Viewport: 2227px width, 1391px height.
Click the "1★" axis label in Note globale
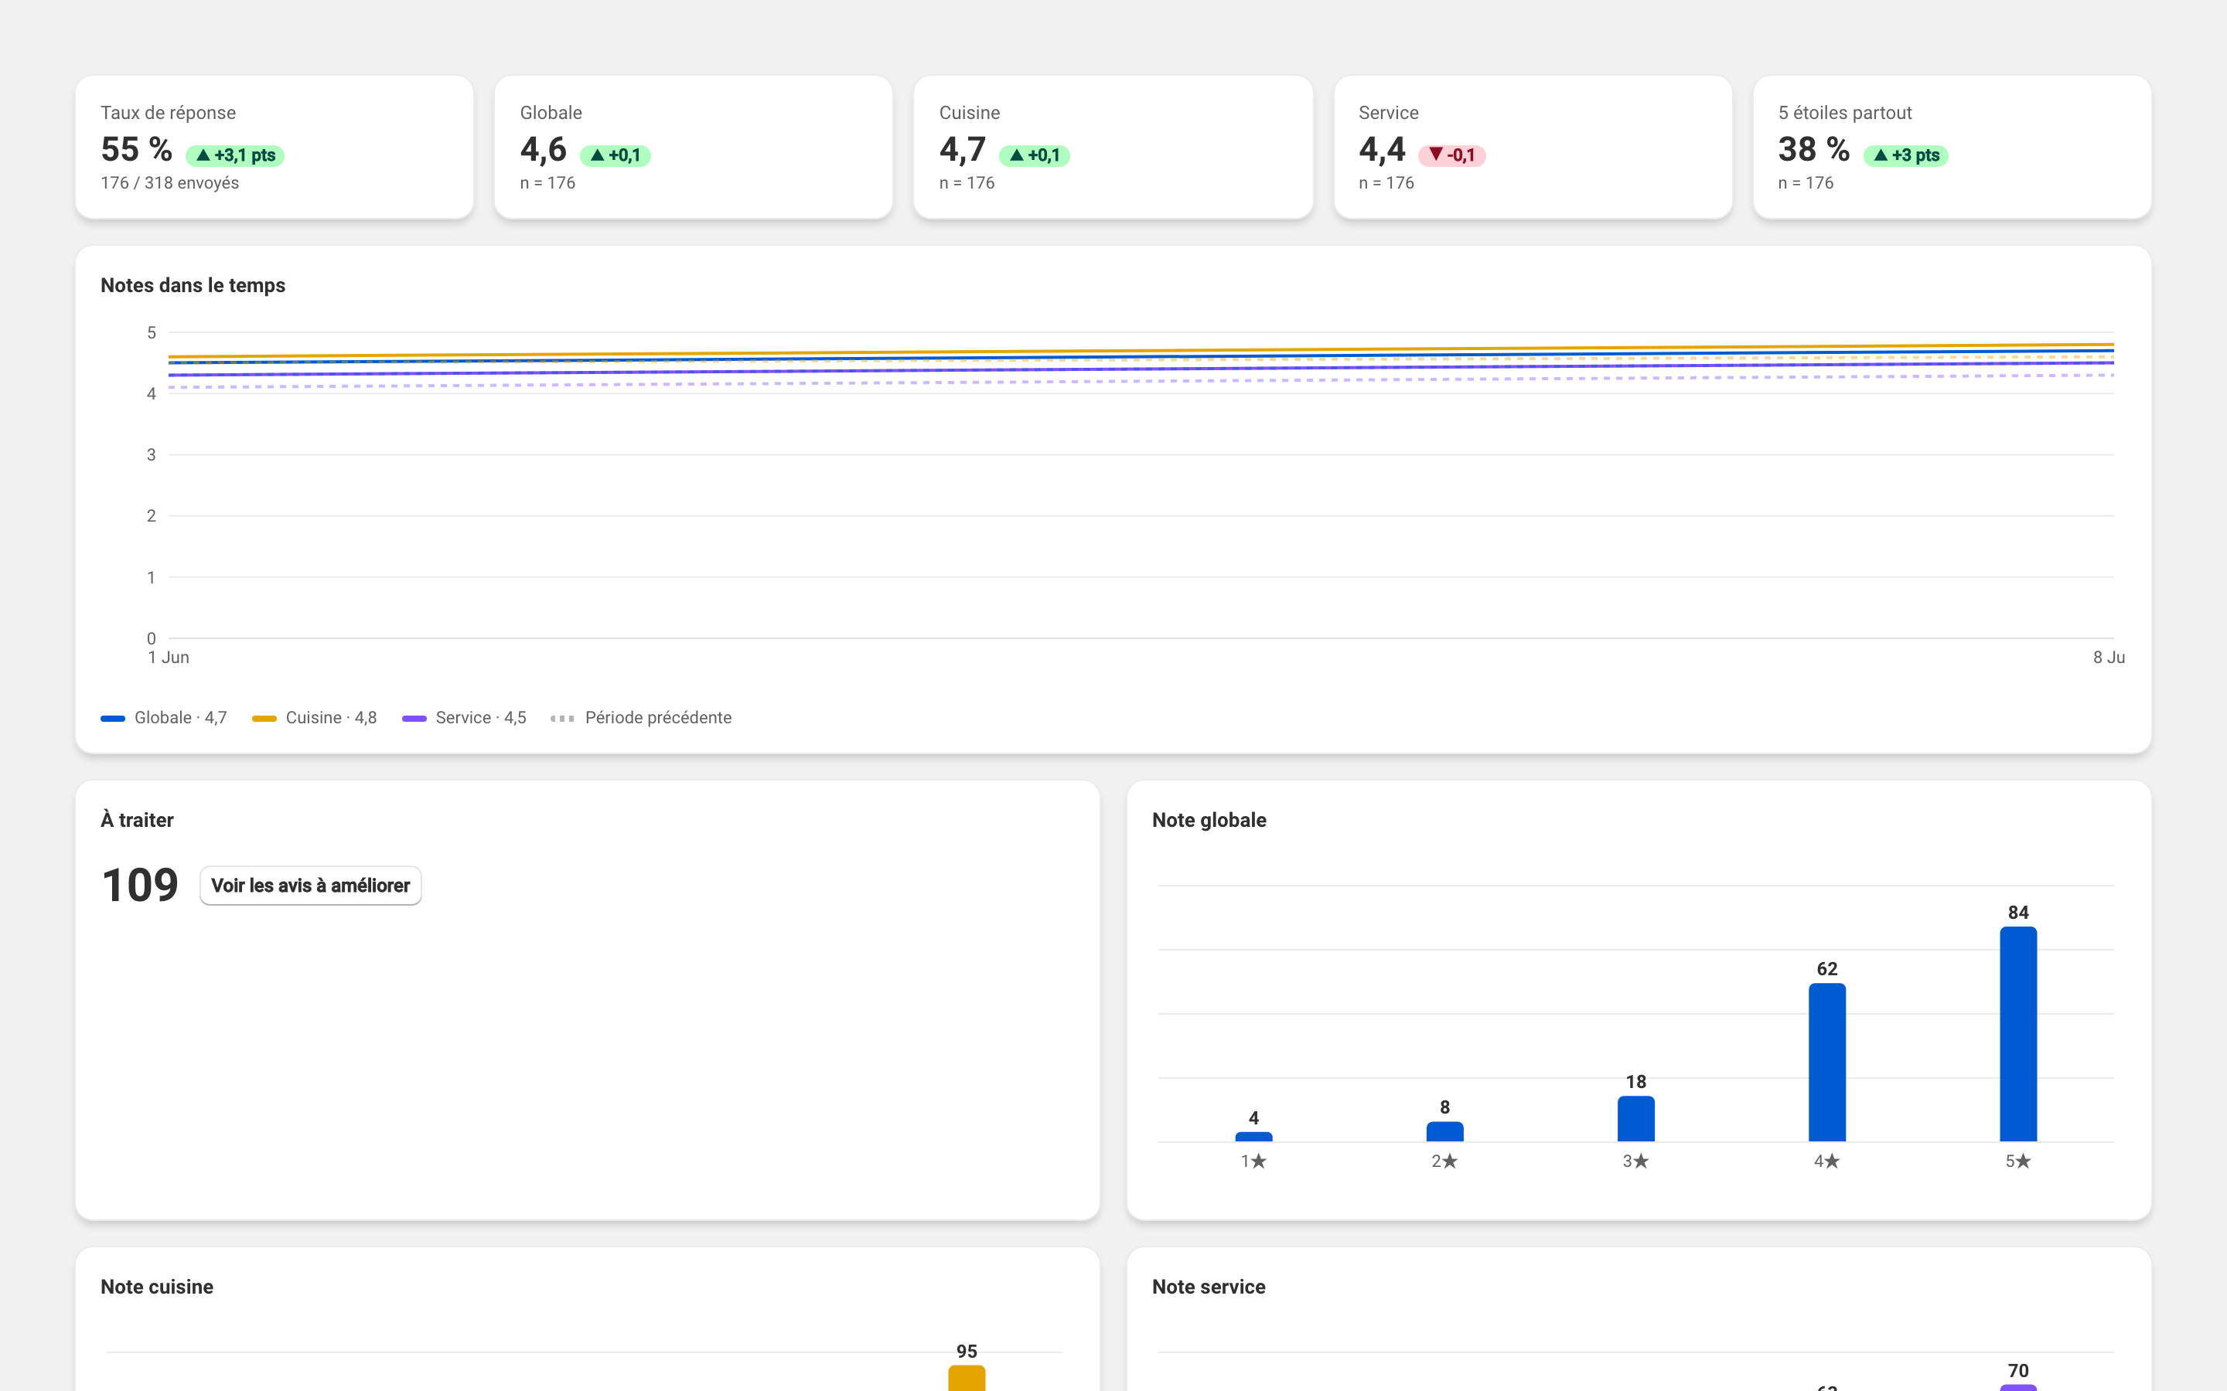point(1253,1161)
